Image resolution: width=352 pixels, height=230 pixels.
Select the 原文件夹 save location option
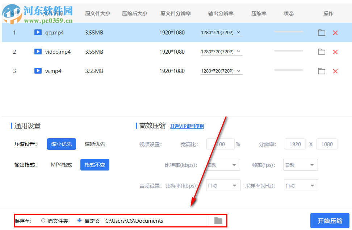click(43, 220)
